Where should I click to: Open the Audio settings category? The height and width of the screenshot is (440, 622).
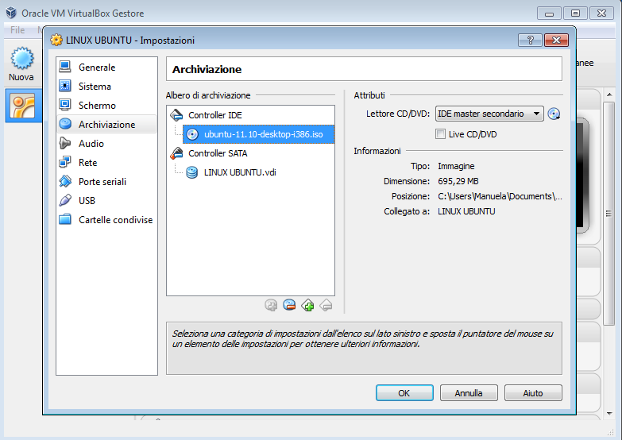pos(106,143)
